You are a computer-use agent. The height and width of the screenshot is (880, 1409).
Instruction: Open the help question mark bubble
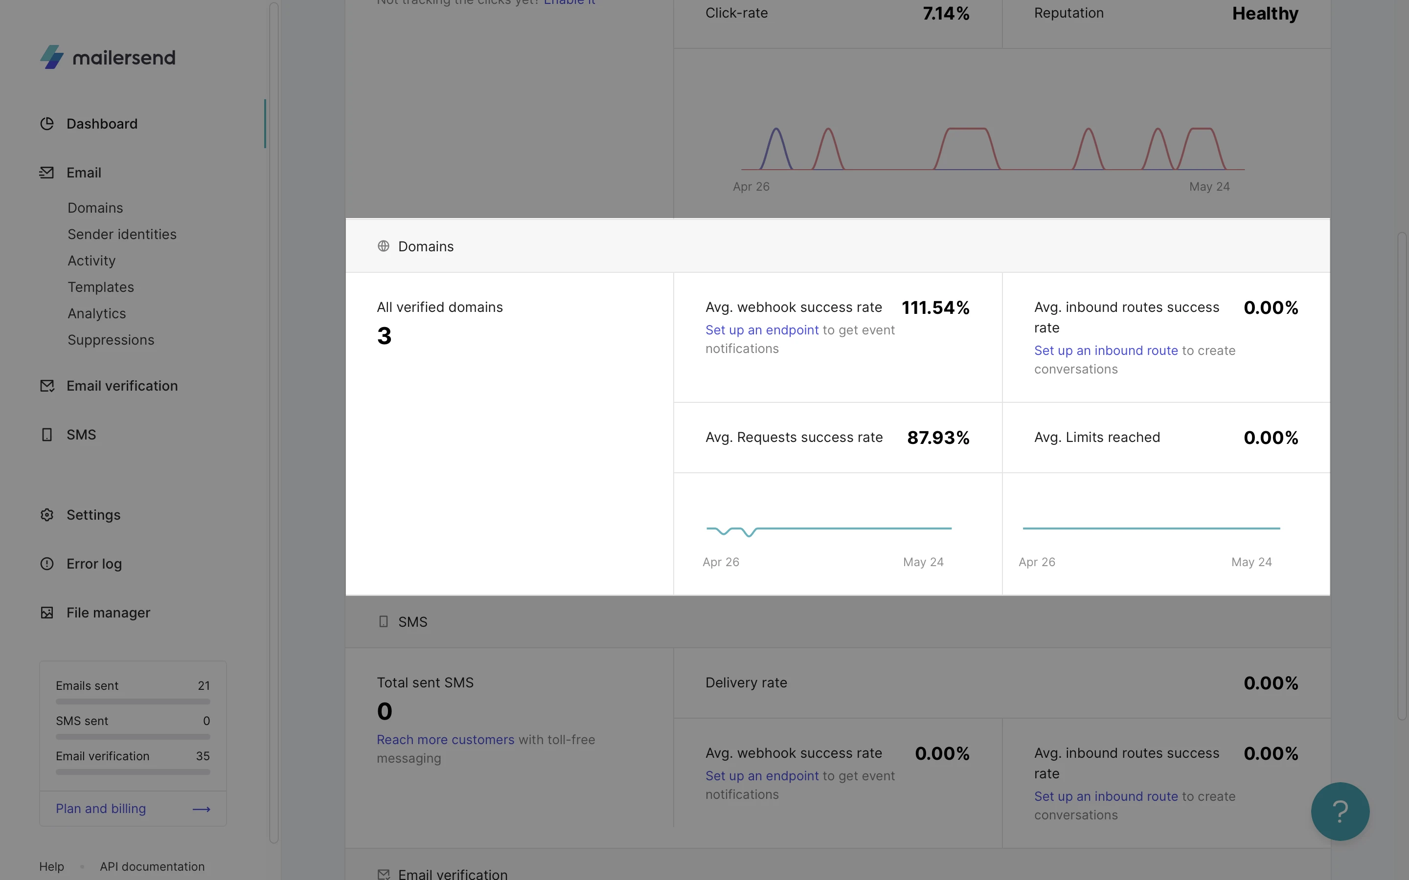1340,812
